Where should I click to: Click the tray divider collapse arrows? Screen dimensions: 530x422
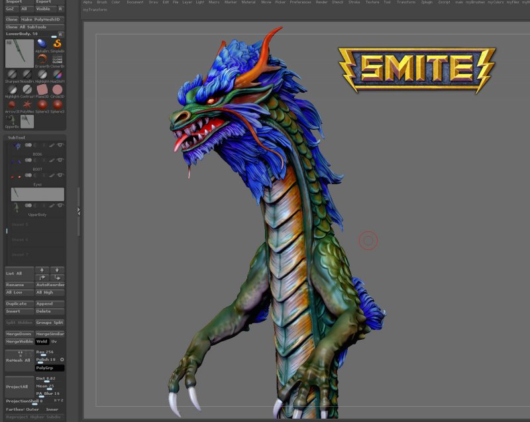(79, 211)
